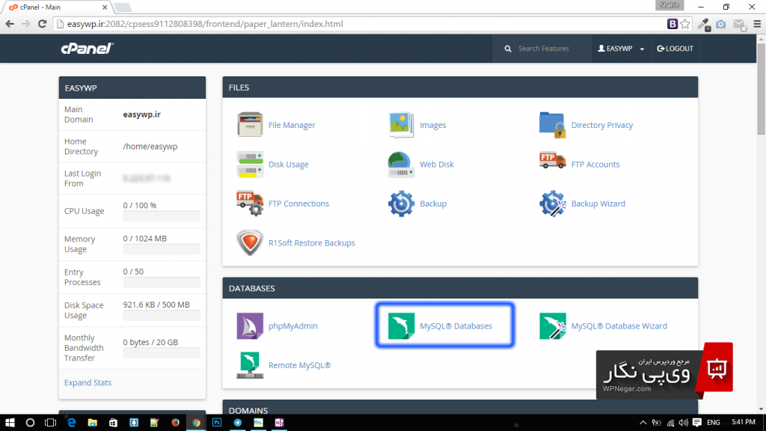Show hidden system tray icons
The width and height of the screenshot is (766, 431).
pos(643,423)
